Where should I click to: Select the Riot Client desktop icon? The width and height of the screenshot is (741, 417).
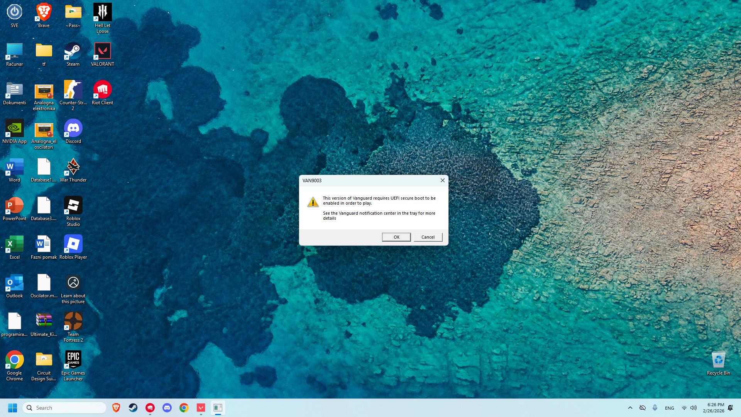click(x=102, y=93)
